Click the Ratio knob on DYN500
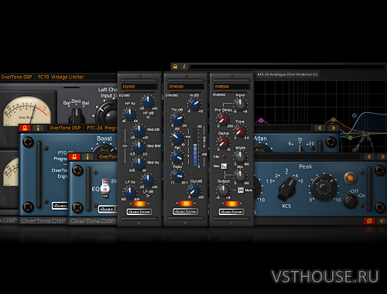This screenshot has width=387, height=294. point(177,176)
